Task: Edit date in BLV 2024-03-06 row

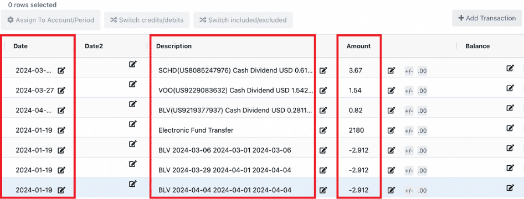Action: click(61, 150)
